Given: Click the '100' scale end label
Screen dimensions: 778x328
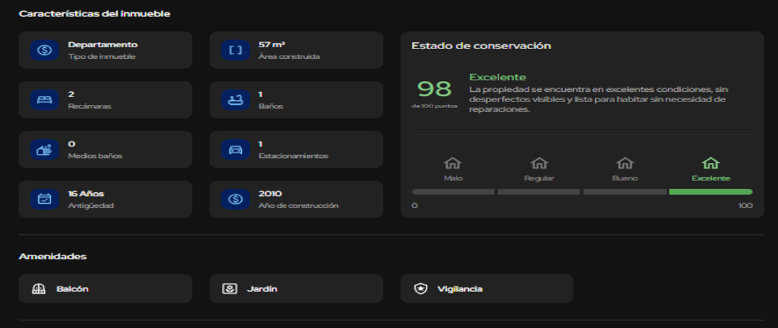Looking at the screenshot, I should (x=746, y=206).
